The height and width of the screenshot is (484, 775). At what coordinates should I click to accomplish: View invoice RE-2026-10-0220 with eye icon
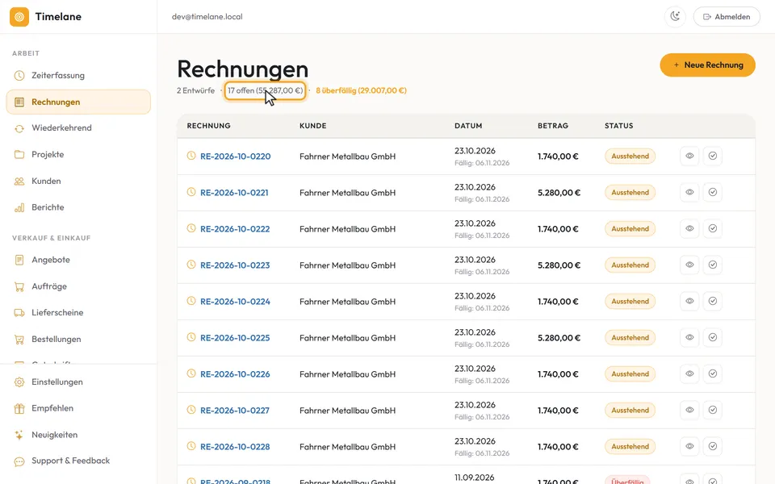click(689, 156)
